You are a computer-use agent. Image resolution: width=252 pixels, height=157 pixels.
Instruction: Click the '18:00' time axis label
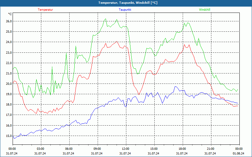tap(183, 149)
